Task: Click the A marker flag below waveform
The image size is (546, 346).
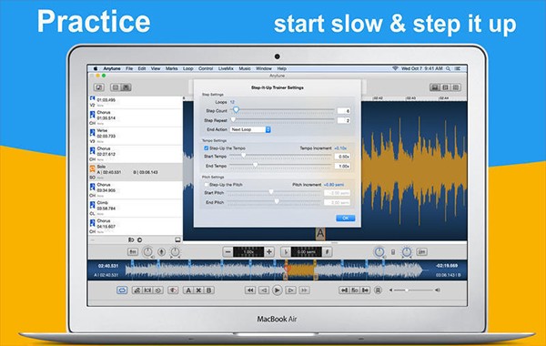Action: point(320,233)
